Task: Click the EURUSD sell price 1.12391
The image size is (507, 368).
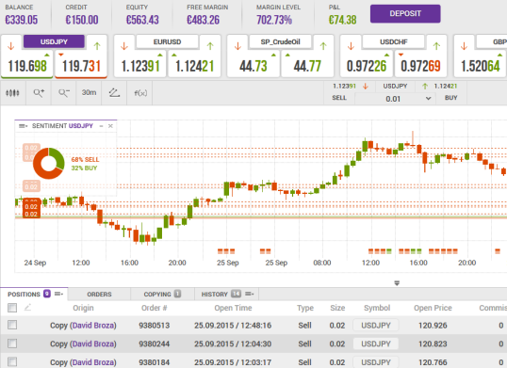Action: 140,66
